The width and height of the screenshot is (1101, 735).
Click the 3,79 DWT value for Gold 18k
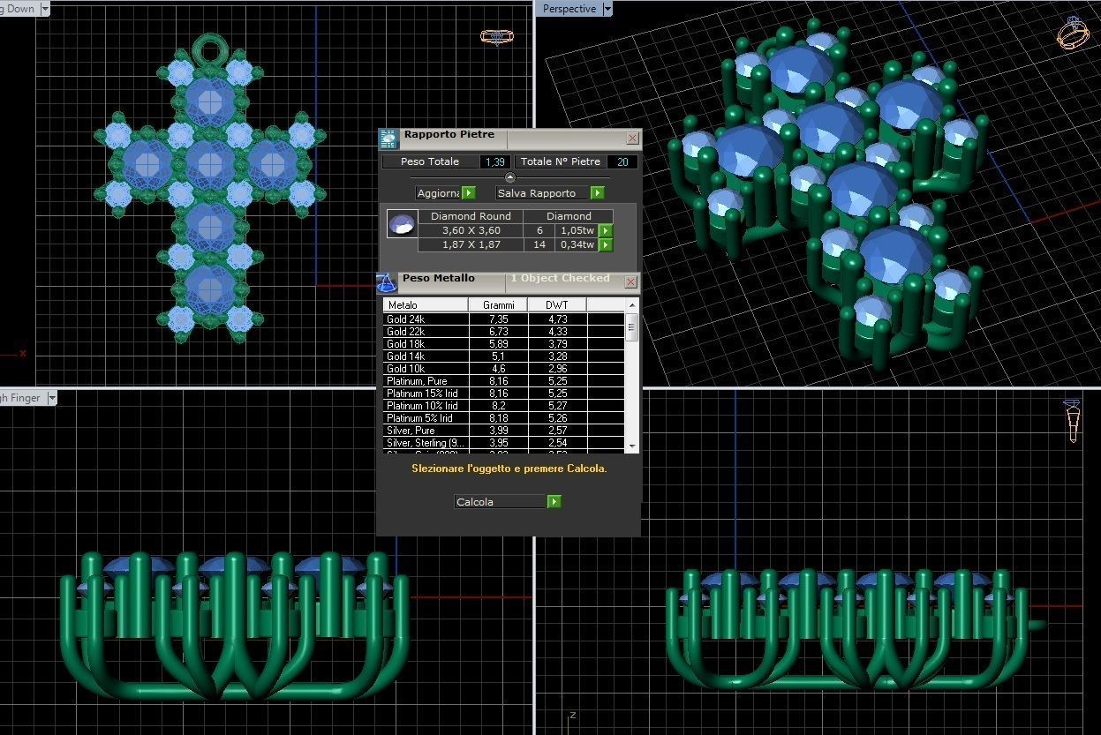(557, 343)
